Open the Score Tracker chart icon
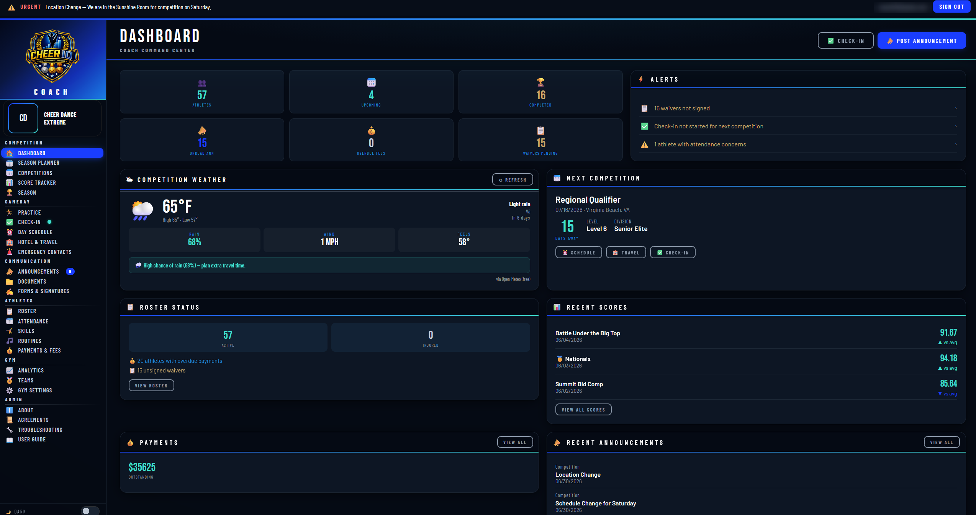 pyautogui.click(x=10, y=183)
